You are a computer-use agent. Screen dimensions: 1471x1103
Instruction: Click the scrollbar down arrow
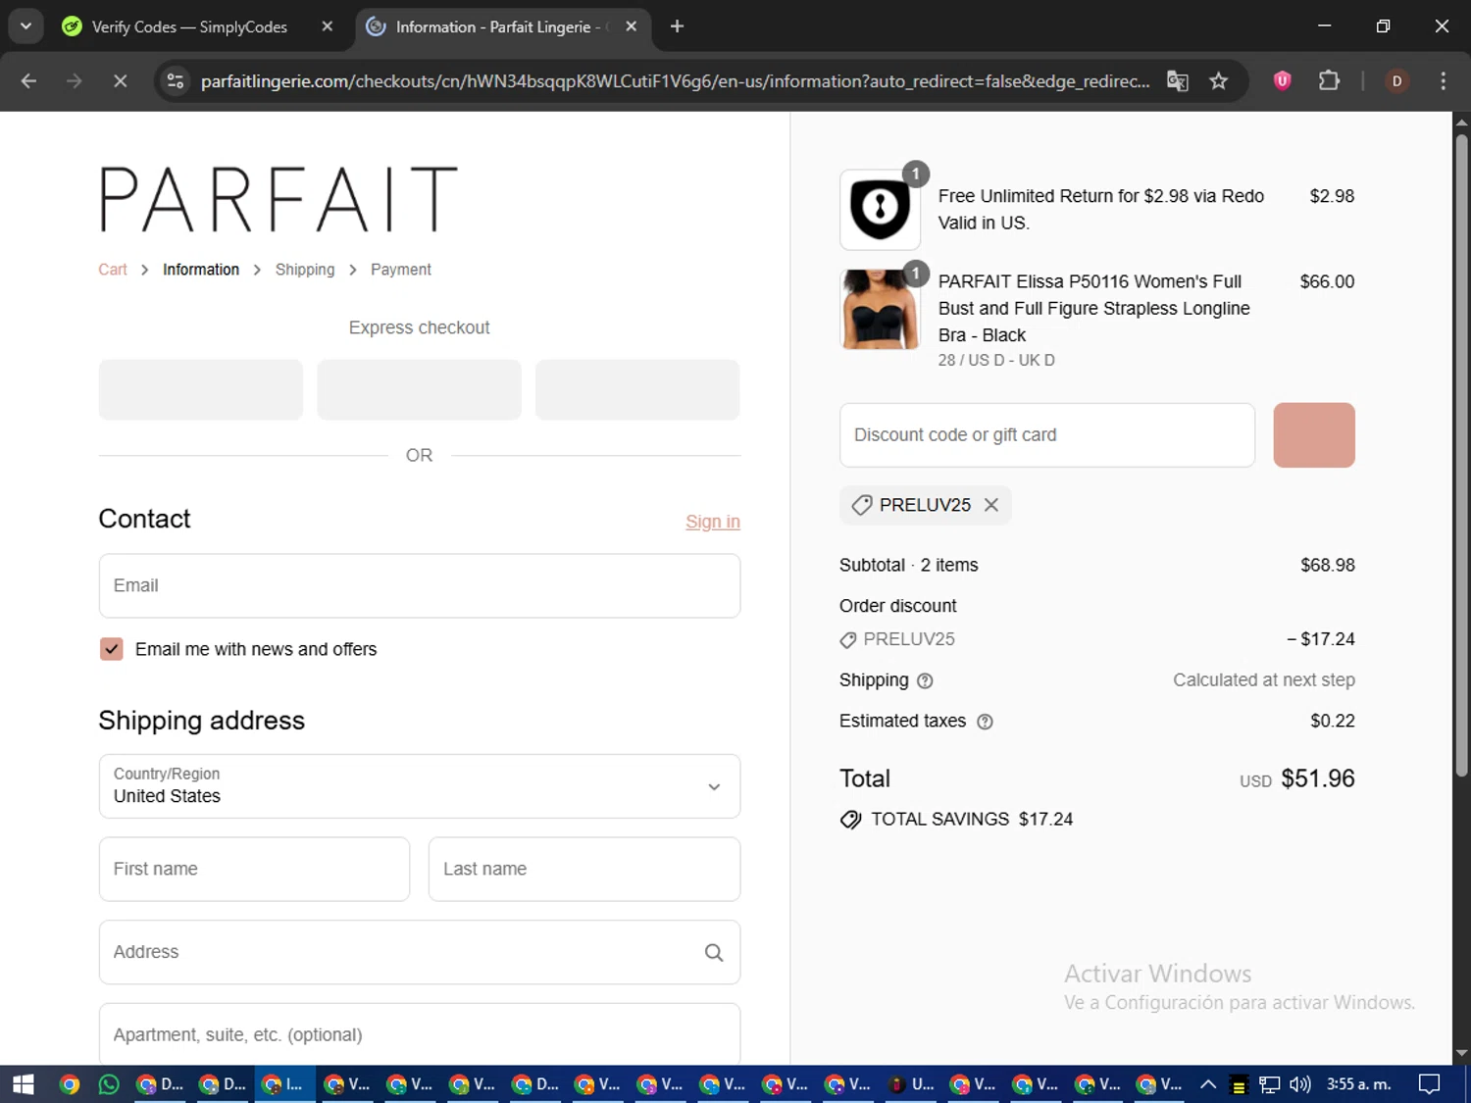pyautogui.click(x=1461, y=1053)
